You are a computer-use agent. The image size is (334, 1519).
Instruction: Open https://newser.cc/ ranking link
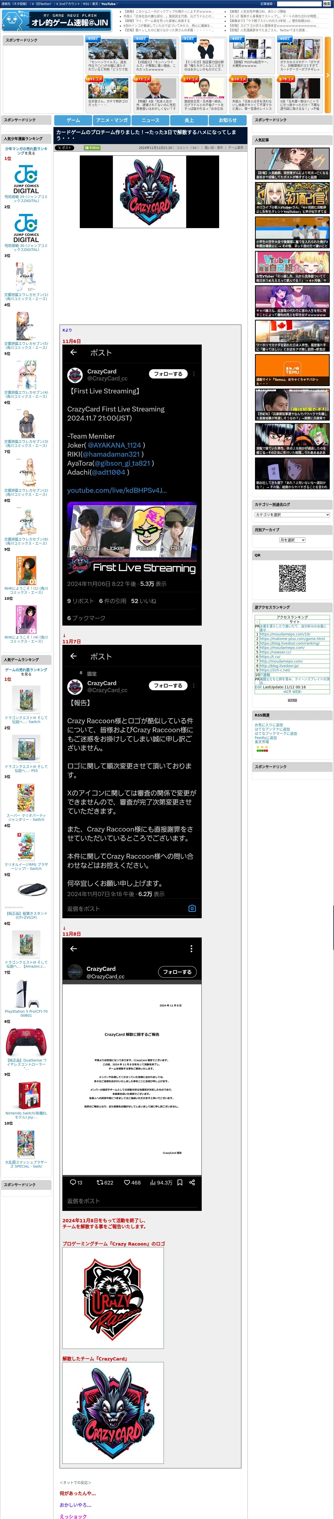[x=275, y=652]
